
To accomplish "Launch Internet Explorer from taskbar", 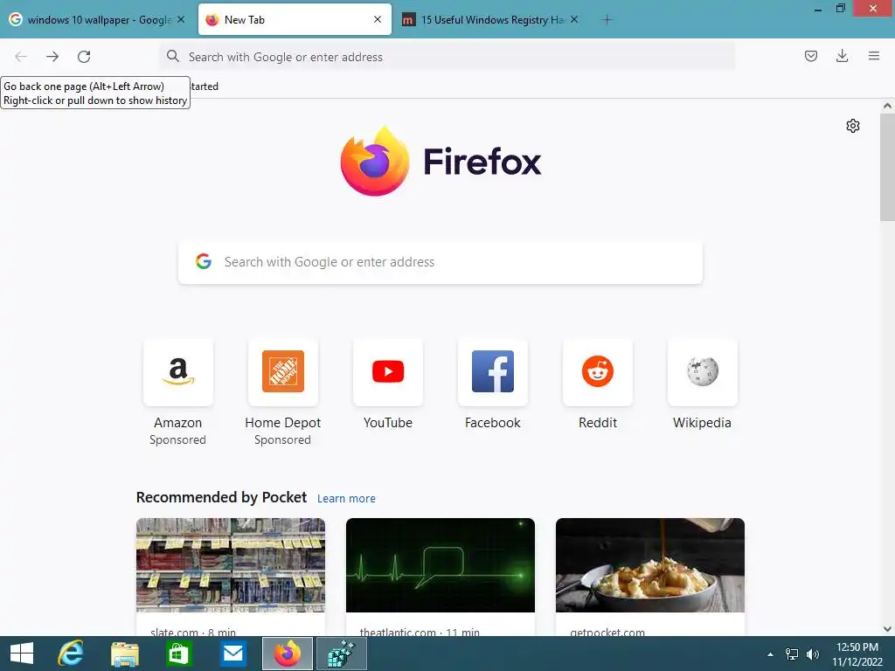I will tap(72, 654).
